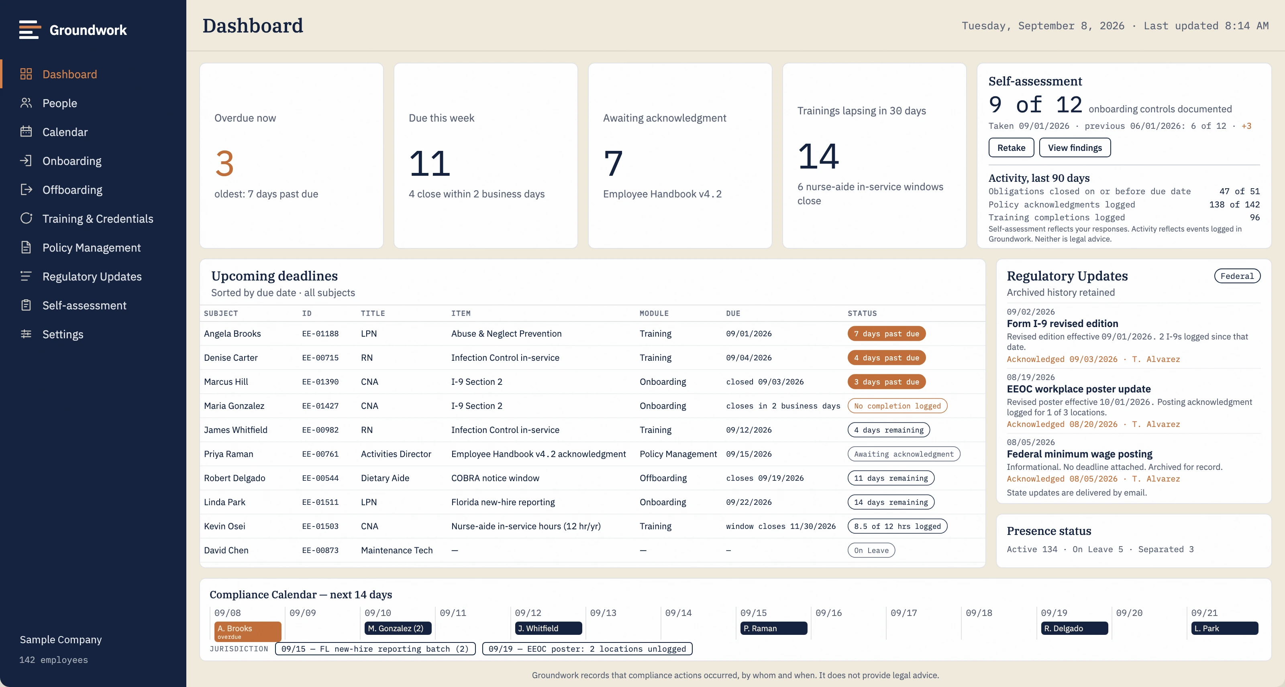Click the Onboarding arrow-in icon
1285x687 pixels.
[x=26, y=161]
